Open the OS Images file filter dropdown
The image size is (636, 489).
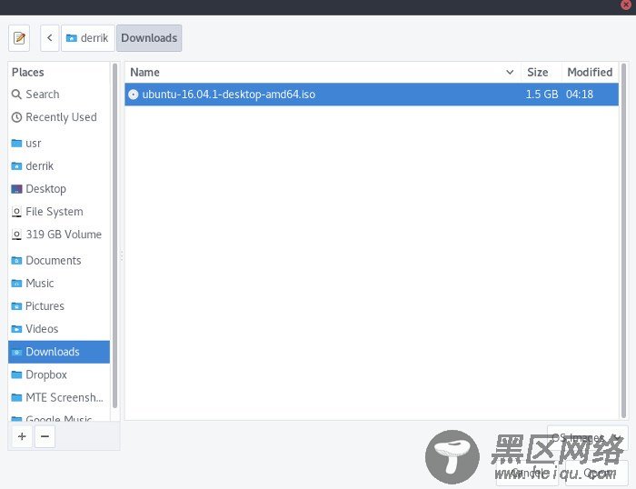coord(587,438)
